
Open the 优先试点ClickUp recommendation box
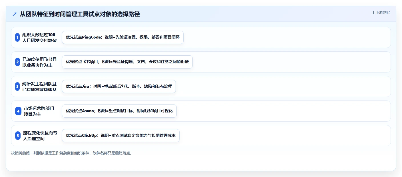coord(121,136)
